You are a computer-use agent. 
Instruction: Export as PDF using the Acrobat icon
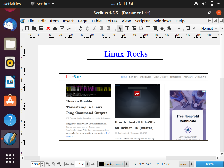coord(69,28)
